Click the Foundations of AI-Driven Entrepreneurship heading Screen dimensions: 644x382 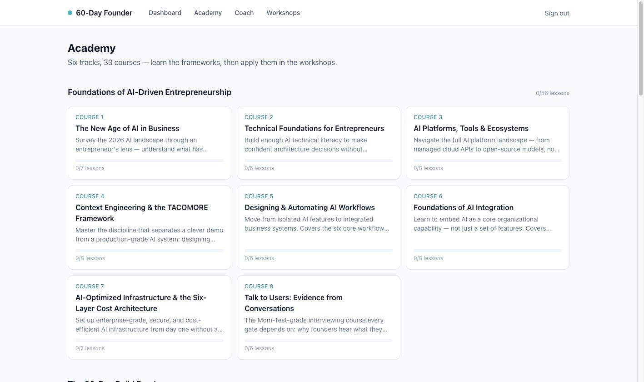pos(150,92)
